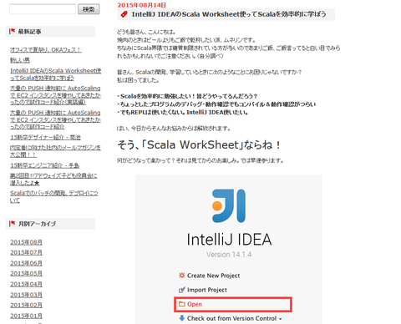Click the Create New Project gear icon
Screen dimensions: 401x324
click(182, 276)
